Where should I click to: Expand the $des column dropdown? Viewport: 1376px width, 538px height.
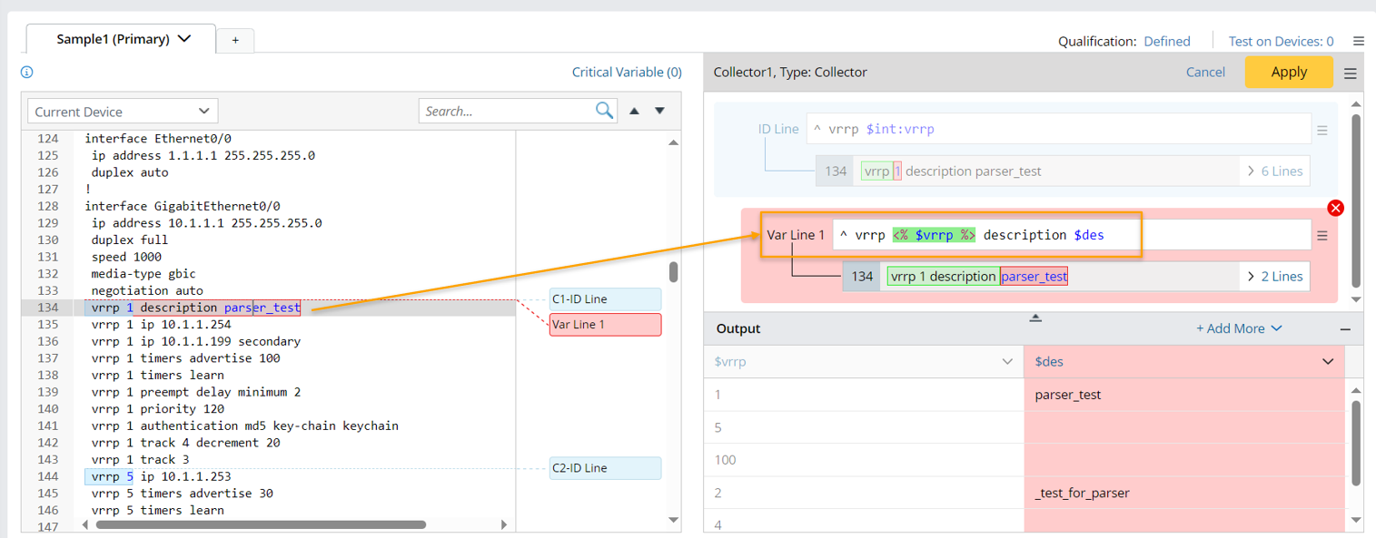click(1328, 362)
